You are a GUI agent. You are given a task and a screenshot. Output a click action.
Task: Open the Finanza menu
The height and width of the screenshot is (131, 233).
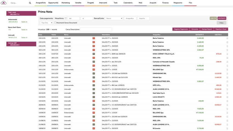pos(165,2)
